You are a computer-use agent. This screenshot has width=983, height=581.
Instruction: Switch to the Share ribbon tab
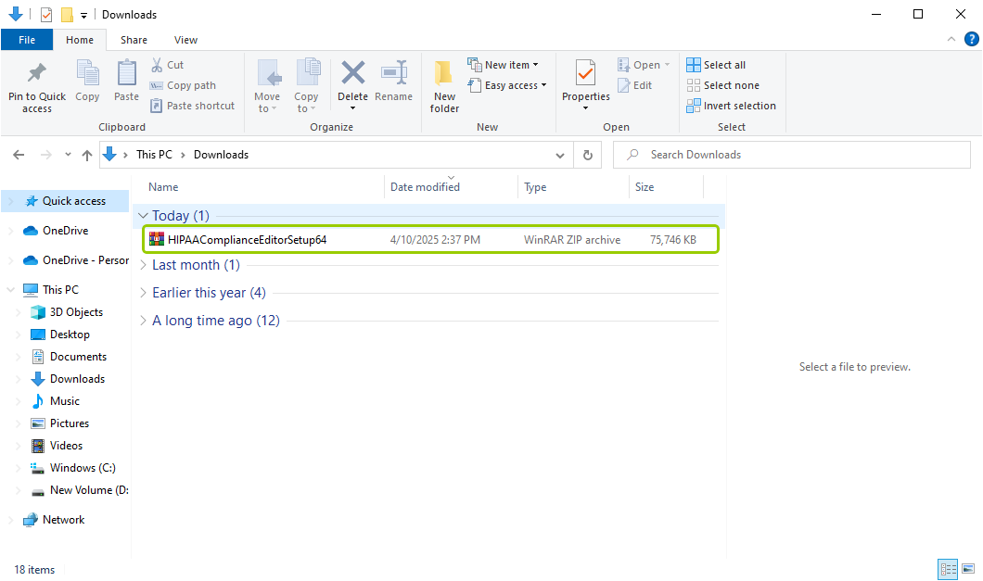coord(134,40)
